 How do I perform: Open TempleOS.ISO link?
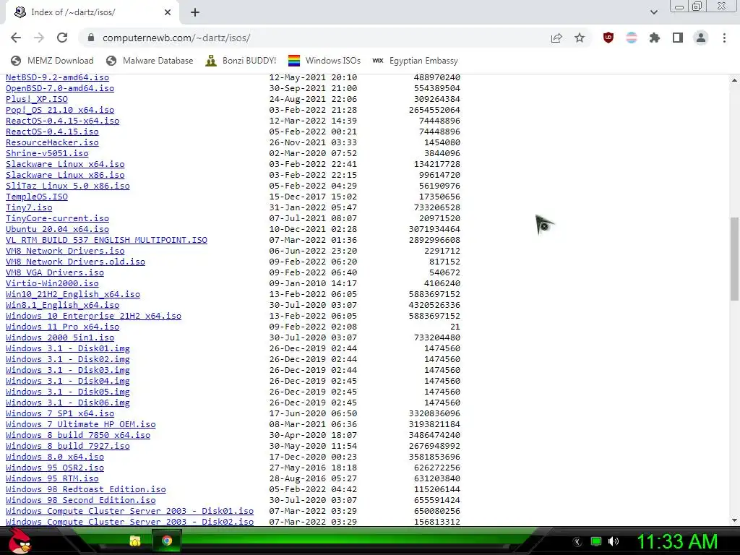37,197
